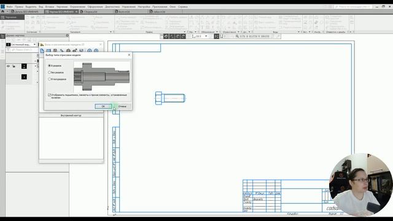Open the СК coordinate system dropdown
This screenshot has width=393, height=221.
(206, 36)
